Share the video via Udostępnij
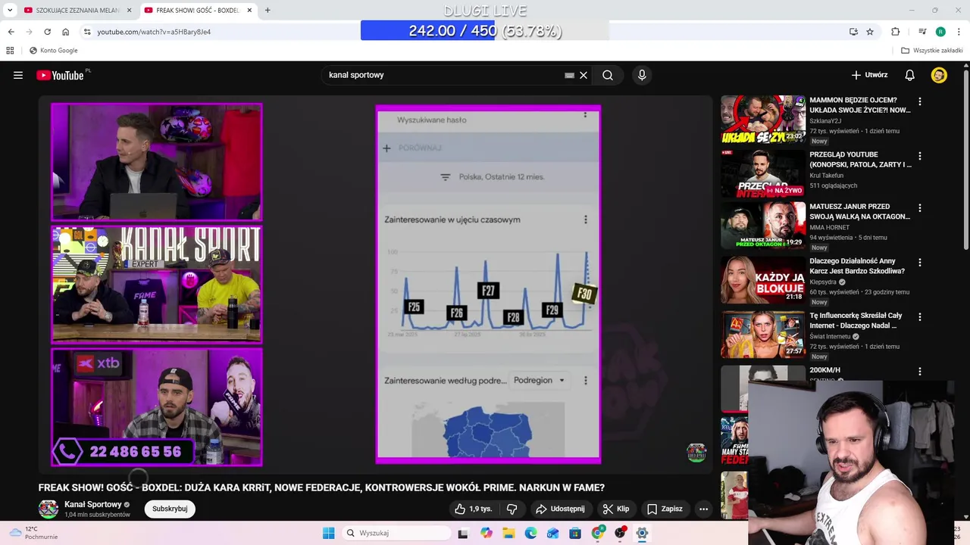Viewport: 970px width, 545px height. tap(560, 509)
